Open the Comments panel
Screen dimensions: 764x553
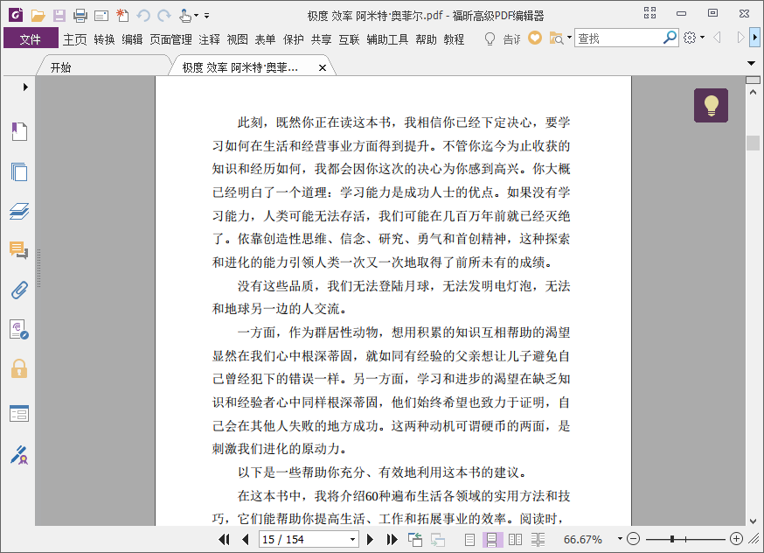click(19, 250)
